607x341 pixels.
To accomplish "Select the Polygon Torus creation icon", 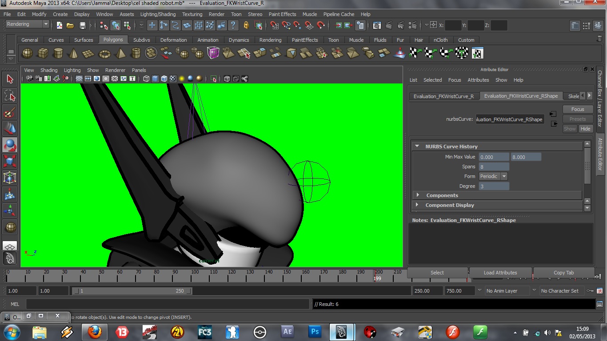I will [104, 53].
